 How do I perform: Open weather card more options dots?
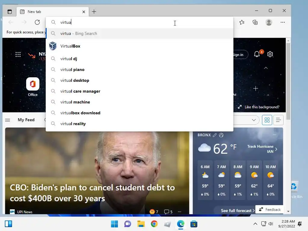point(274,135)
